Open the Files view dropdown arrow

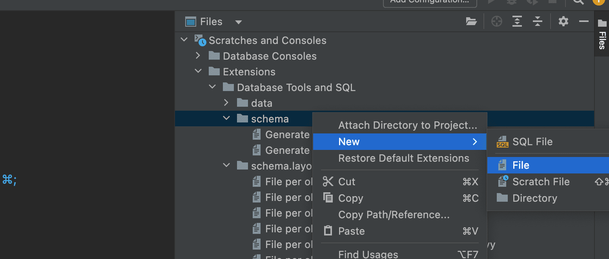pos(239,22)
